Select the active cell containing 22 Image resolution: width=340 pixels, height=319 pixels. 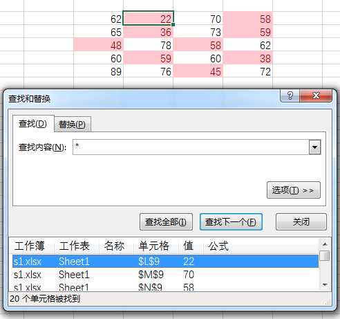coord(149,18)
